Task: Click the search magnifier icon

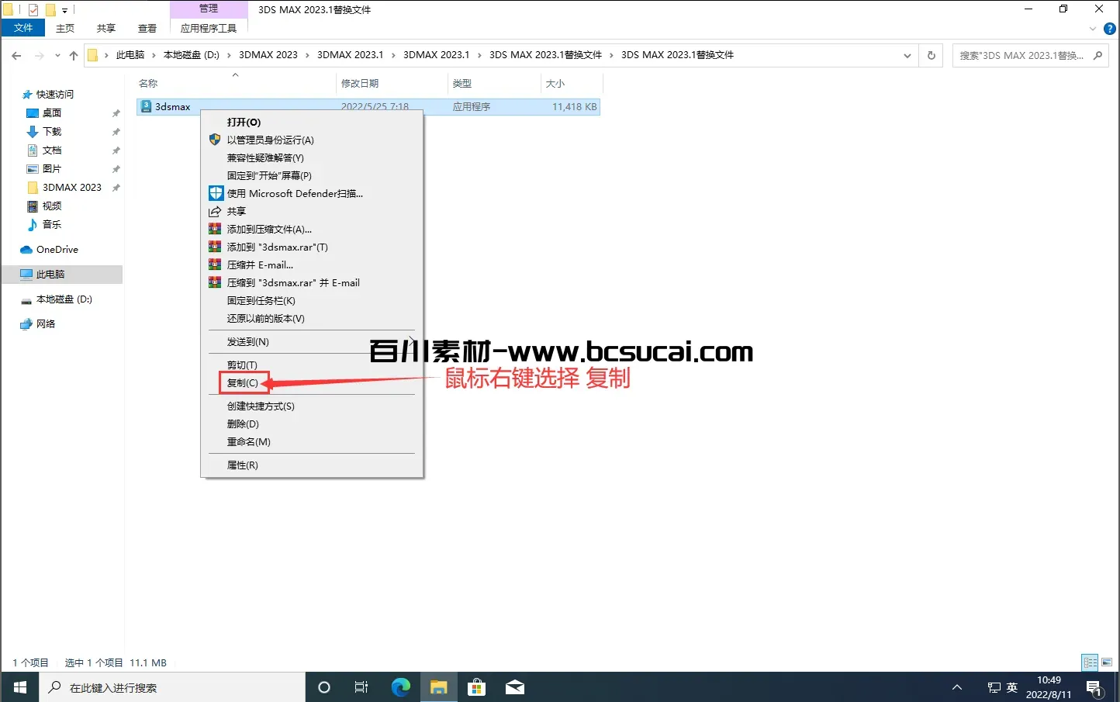Action: [1098, 56]
